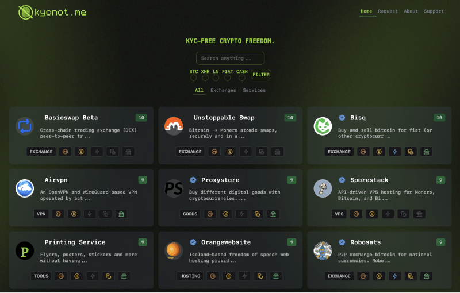Open the Support page link

434,11
